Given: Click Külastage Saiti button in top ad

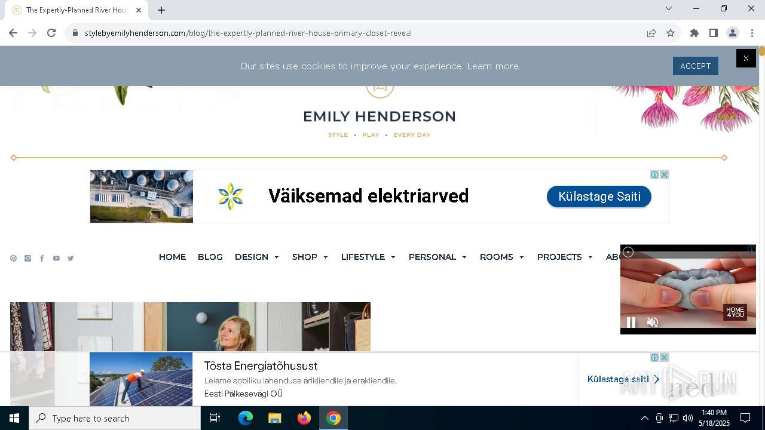Looking at the screenshot, I should click(x=599, y=196).
